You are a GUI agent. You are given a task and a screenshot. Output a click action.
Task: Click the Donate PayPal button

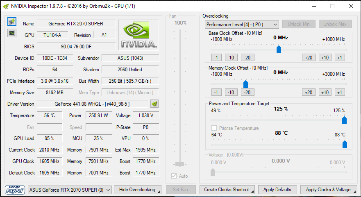tap(15, 190)
